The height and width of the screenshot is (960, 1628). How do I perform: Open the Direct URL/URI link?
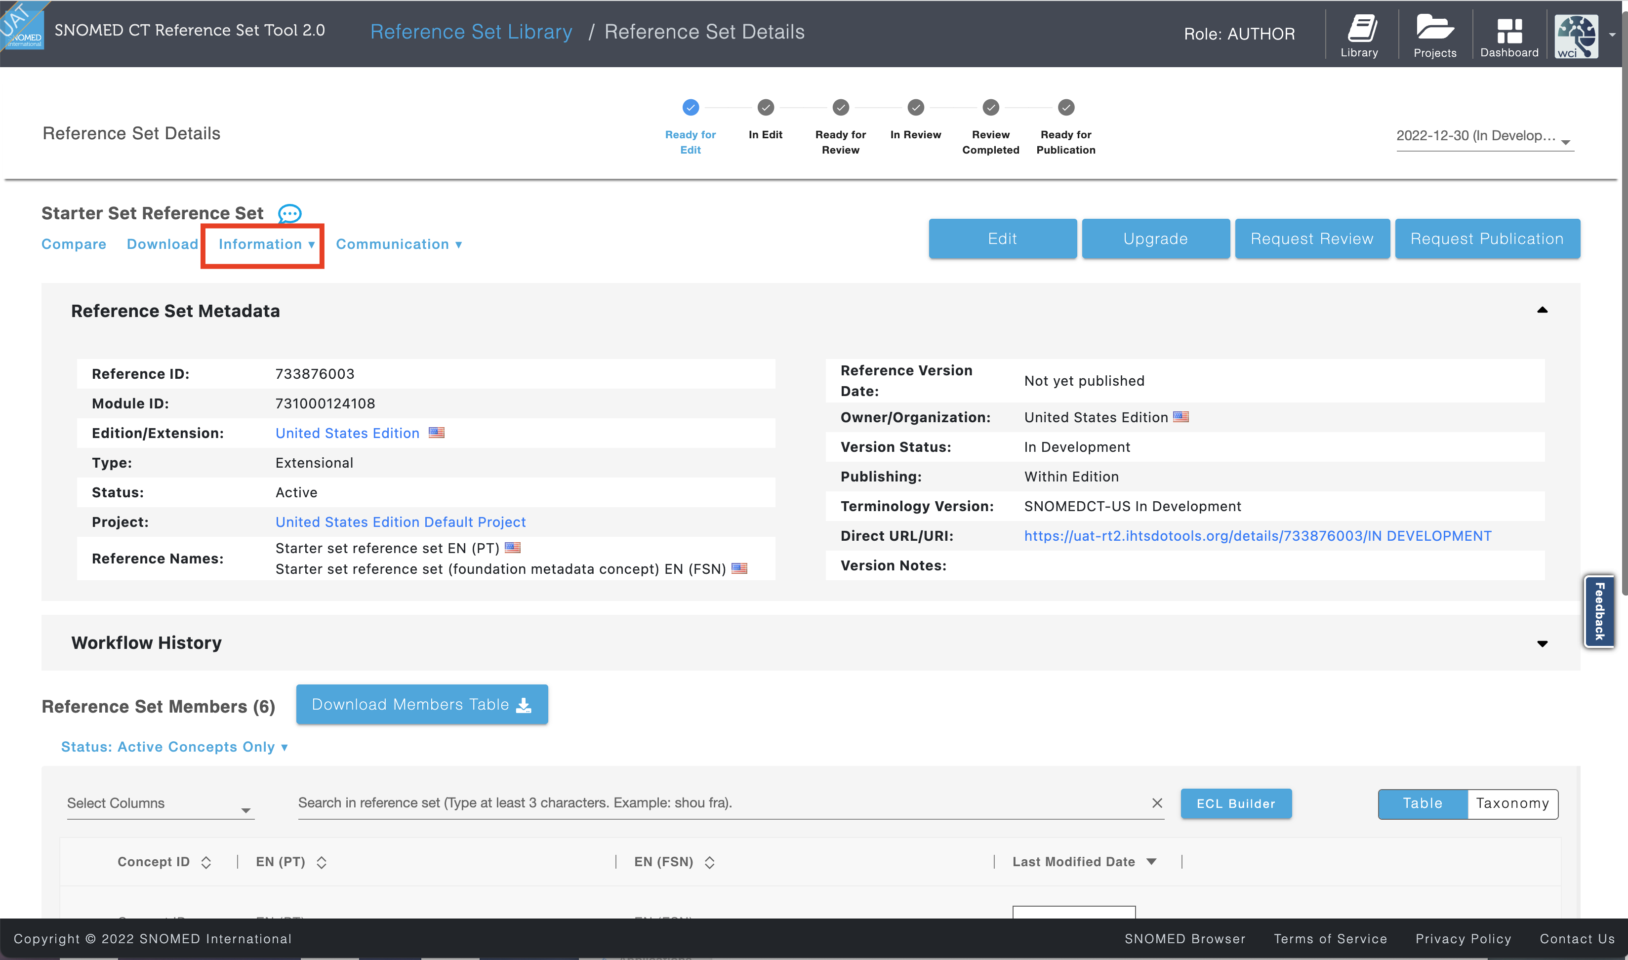point(1257,536)
